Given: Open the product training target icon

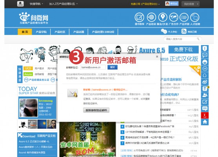Looking at the screenshot, I should point(151,17).
